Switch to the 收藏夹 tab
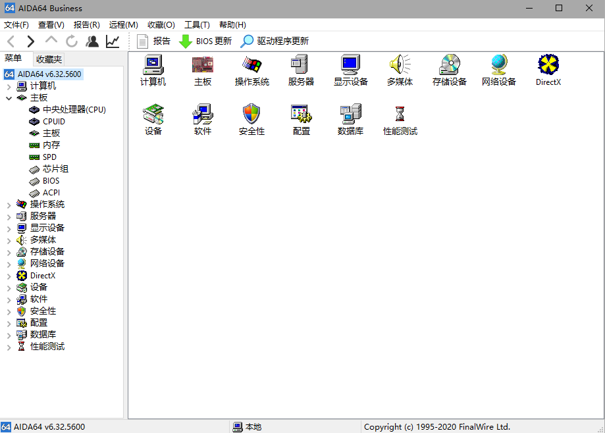Screen dimensions: 605x433 pyautogui.click(x=49, y=59)
